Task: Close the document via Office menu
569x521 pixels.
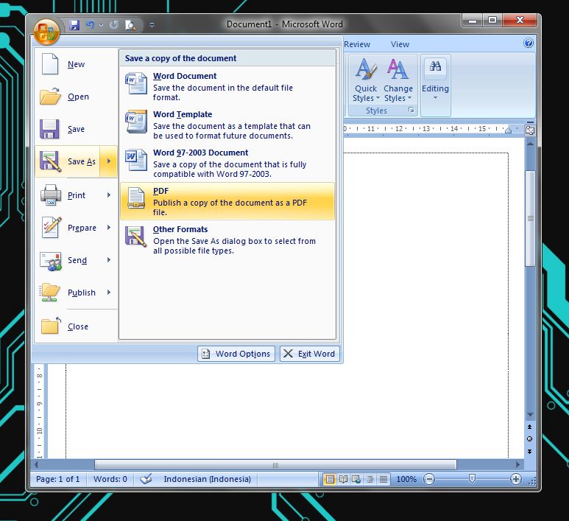Action: click(77, 326)
